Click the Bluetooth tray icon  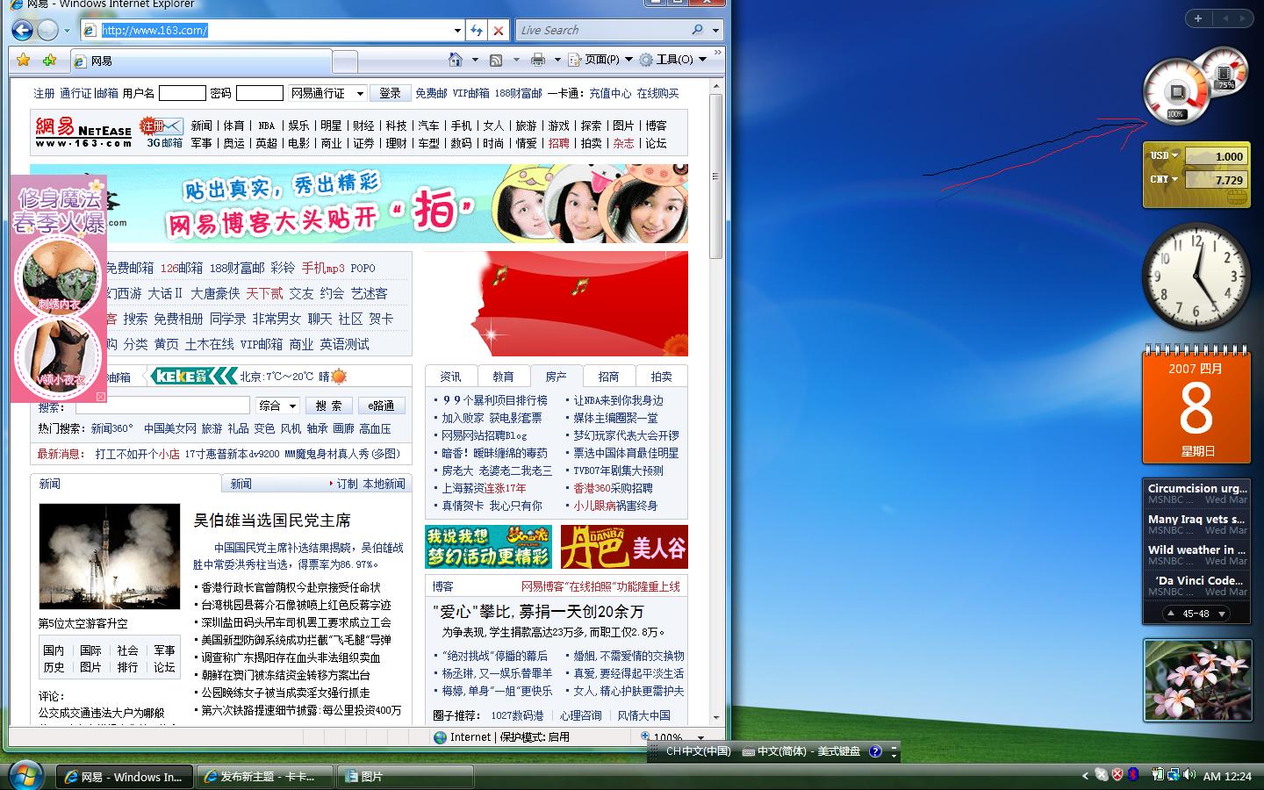pos(1133,774)
